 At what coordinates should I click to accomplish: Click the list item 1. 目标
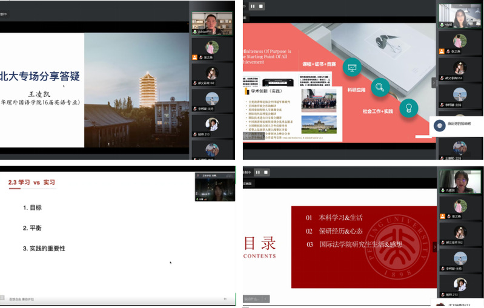point(33,208)
